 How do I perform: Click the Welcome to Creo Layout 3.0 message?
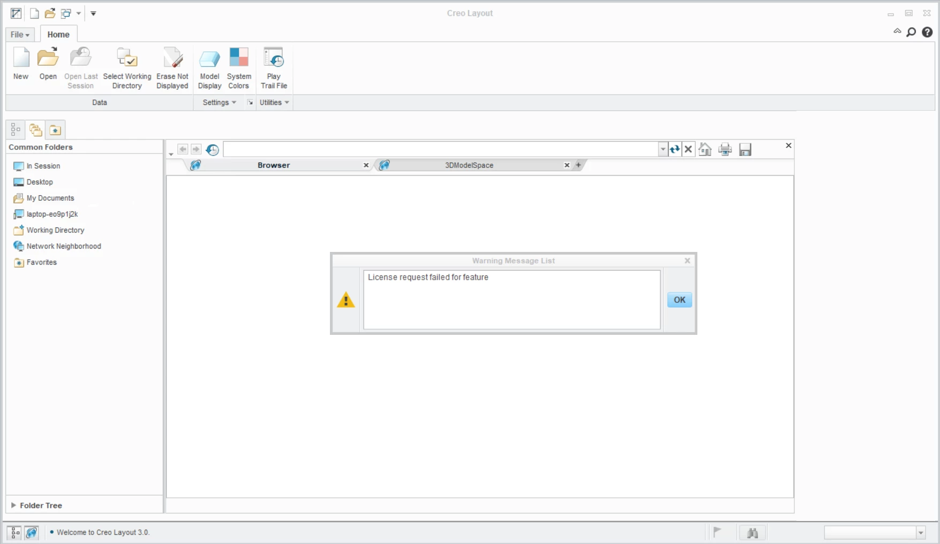[103, 532]
